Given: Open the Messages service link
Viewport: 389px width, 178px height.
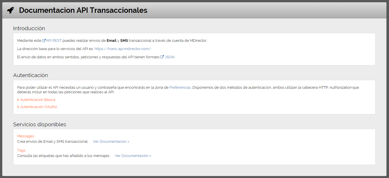Looking at the screenshot, I should coord(25,136).
